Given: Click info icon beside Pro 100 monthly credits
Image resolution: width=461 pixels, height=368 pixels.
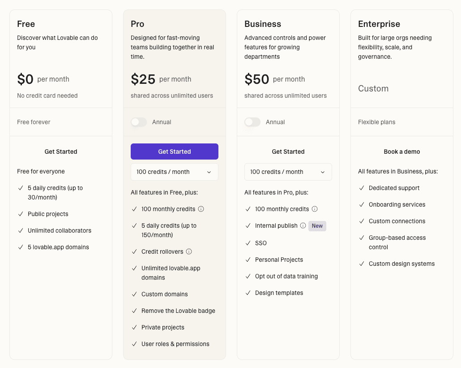Looking at the screenshot, I should 201,209.
